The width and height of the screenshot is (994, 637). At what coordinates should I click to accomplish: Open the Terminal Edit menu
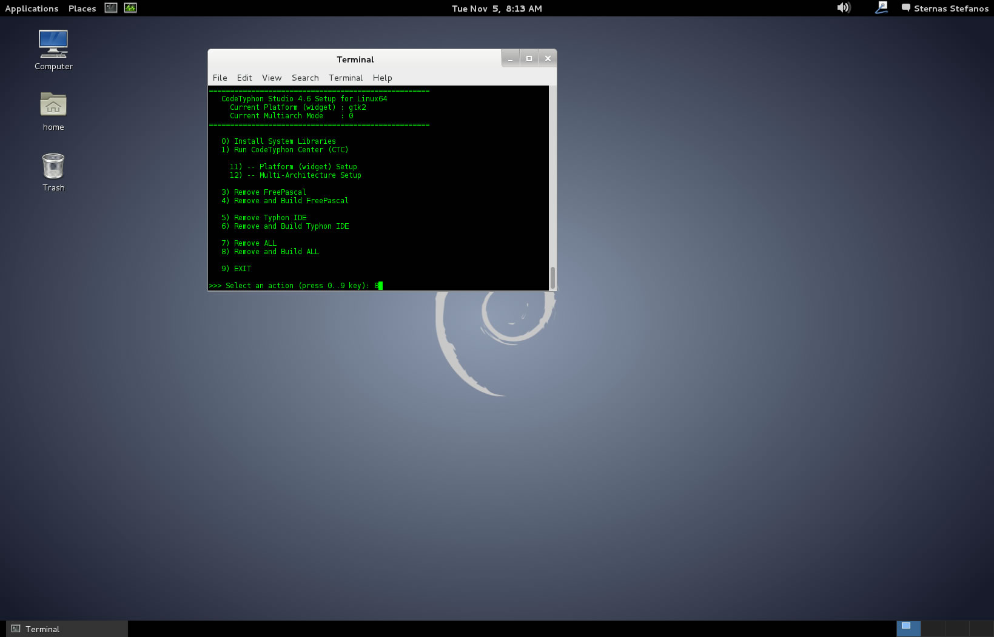point(244,78)
